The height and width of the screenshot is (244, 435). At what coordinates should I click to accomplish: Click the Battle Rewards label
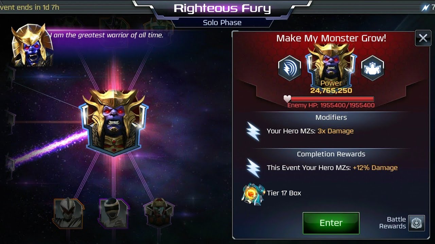pyautogui.click(x=393, y=223)
